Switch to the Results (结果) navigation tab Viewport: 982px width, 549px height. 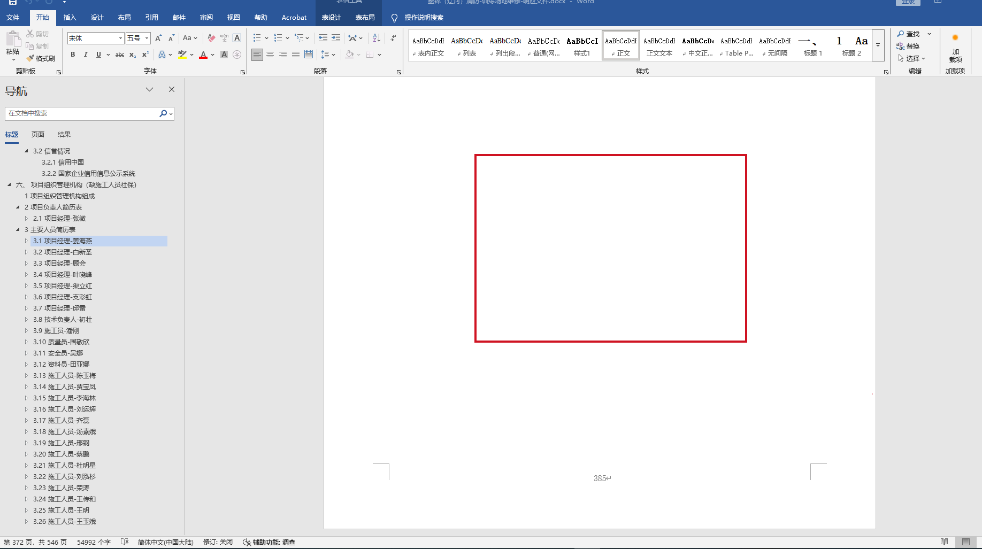point(64,135)
